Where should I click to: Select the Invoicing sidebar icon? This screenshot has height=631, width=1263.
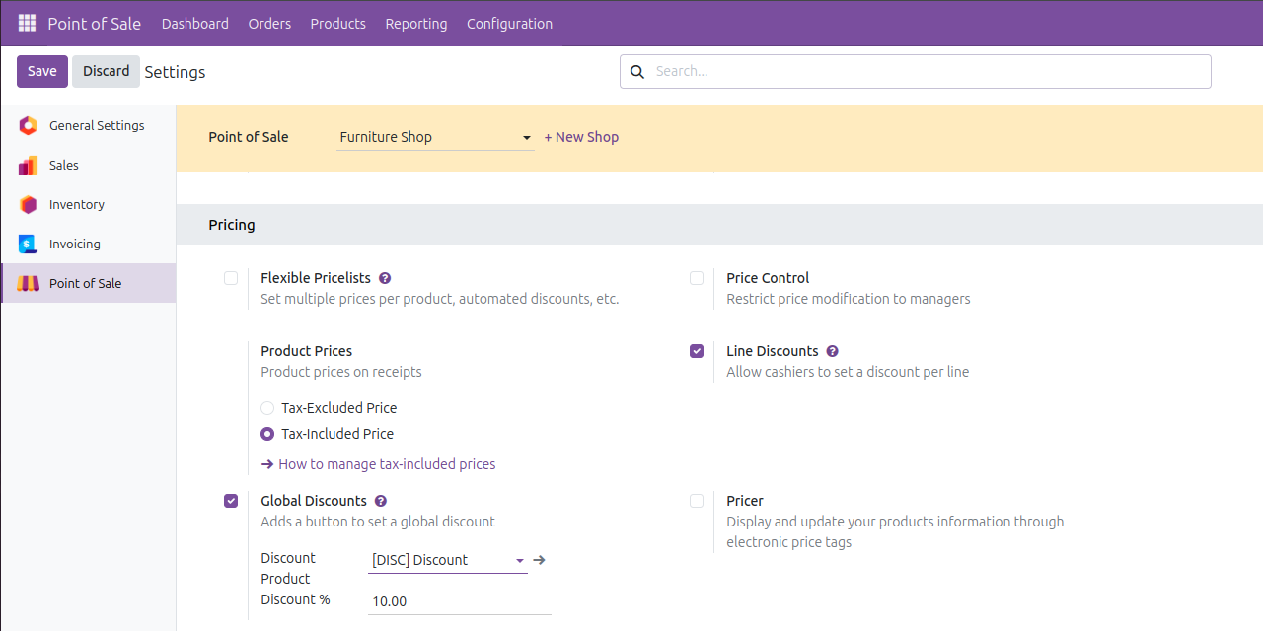(28, 244)
